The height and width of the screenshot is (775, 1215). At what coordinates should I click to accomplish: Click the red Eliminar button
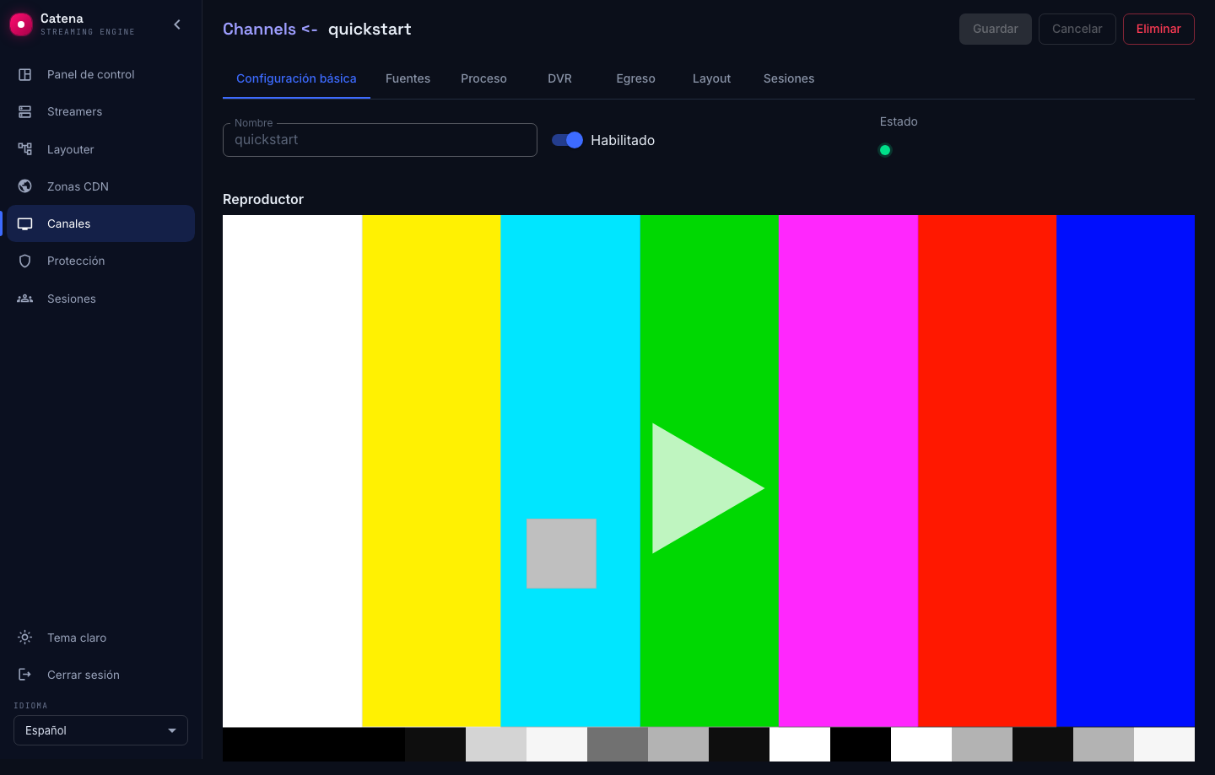pyautogui.click(x=1158, y=29)
